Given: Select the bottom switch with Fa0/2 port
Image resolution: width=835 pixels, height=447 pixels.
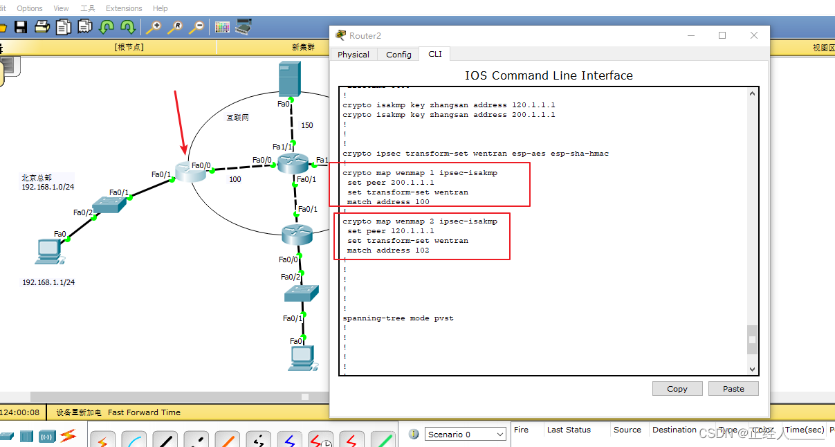Looking at the screenshot, I should pyautogui.click(x=302, y=293).
